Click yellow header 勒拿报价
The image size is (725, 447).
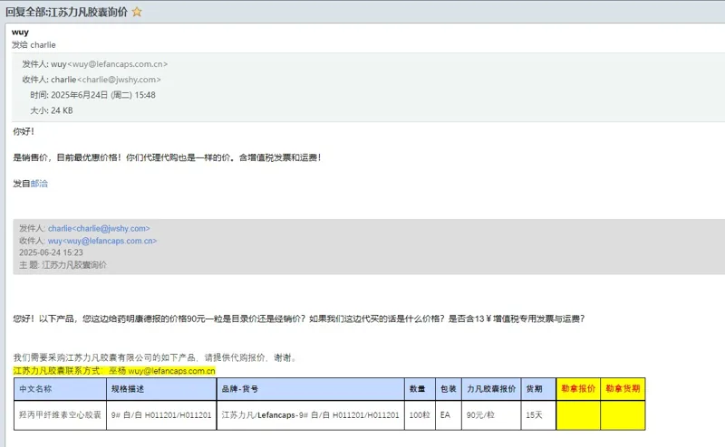(578, 389)
